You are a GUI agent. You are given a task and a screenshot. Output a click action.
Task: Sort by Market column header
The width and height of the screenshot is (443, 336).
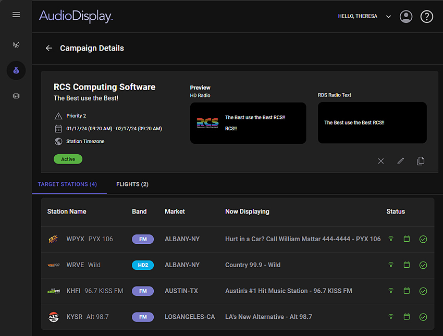coord(175,211)
